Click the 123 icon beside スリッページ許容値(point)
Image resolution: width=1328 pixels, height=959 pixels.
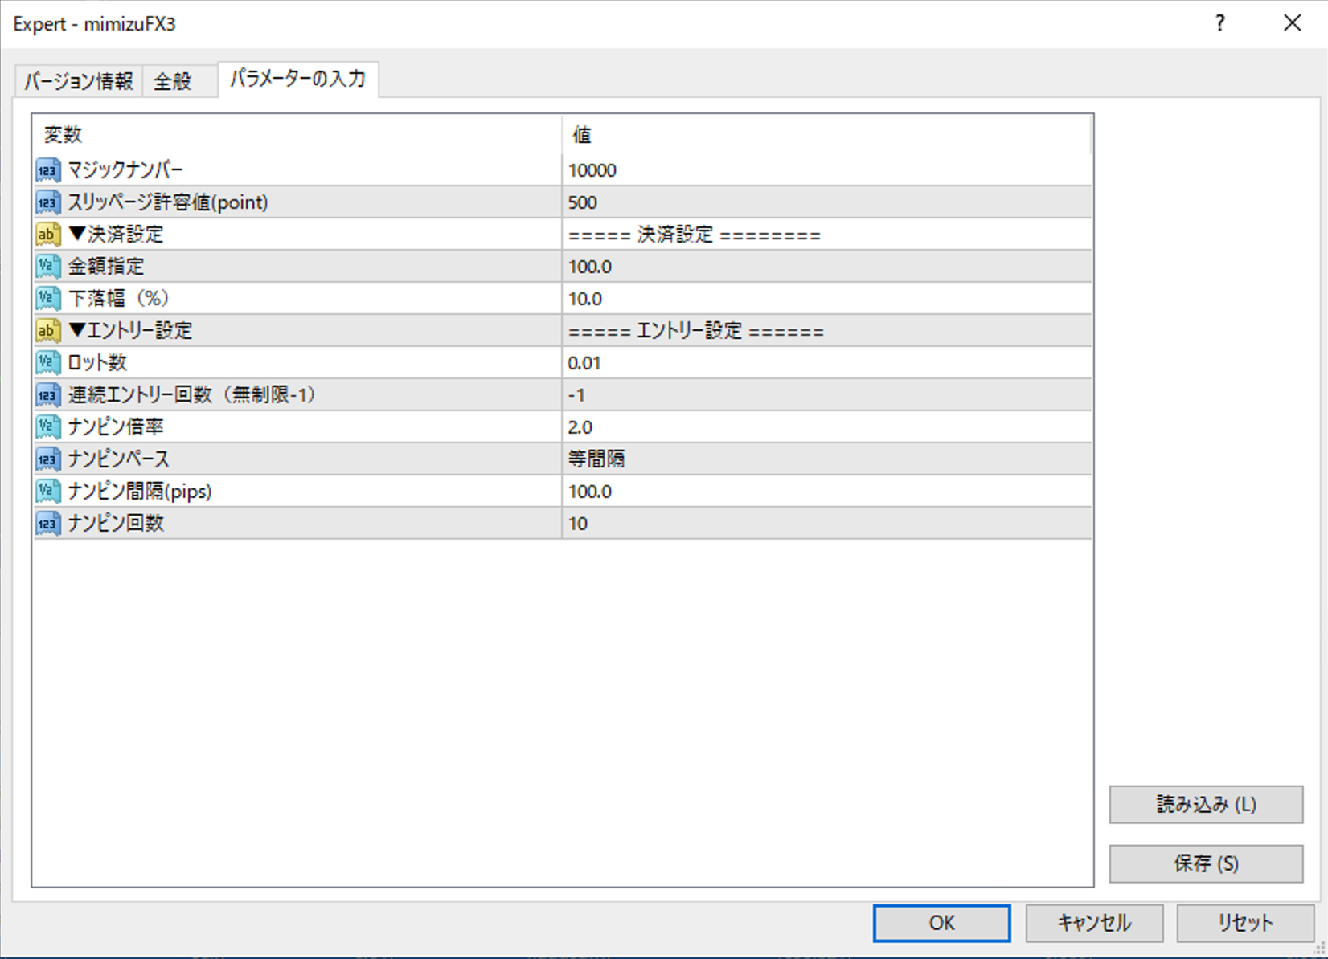point(48,202)
